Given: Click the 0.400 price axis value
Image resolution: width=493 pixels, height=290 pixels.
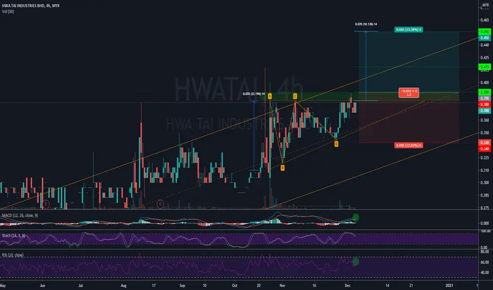Looking at the screenshot, I should (x=485, y=83).
